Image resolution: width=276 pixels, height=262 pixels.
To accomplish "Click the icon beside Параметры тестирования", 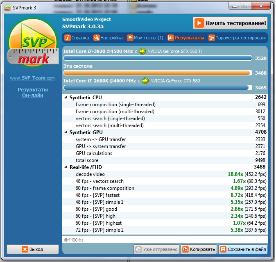I will 212,38.
